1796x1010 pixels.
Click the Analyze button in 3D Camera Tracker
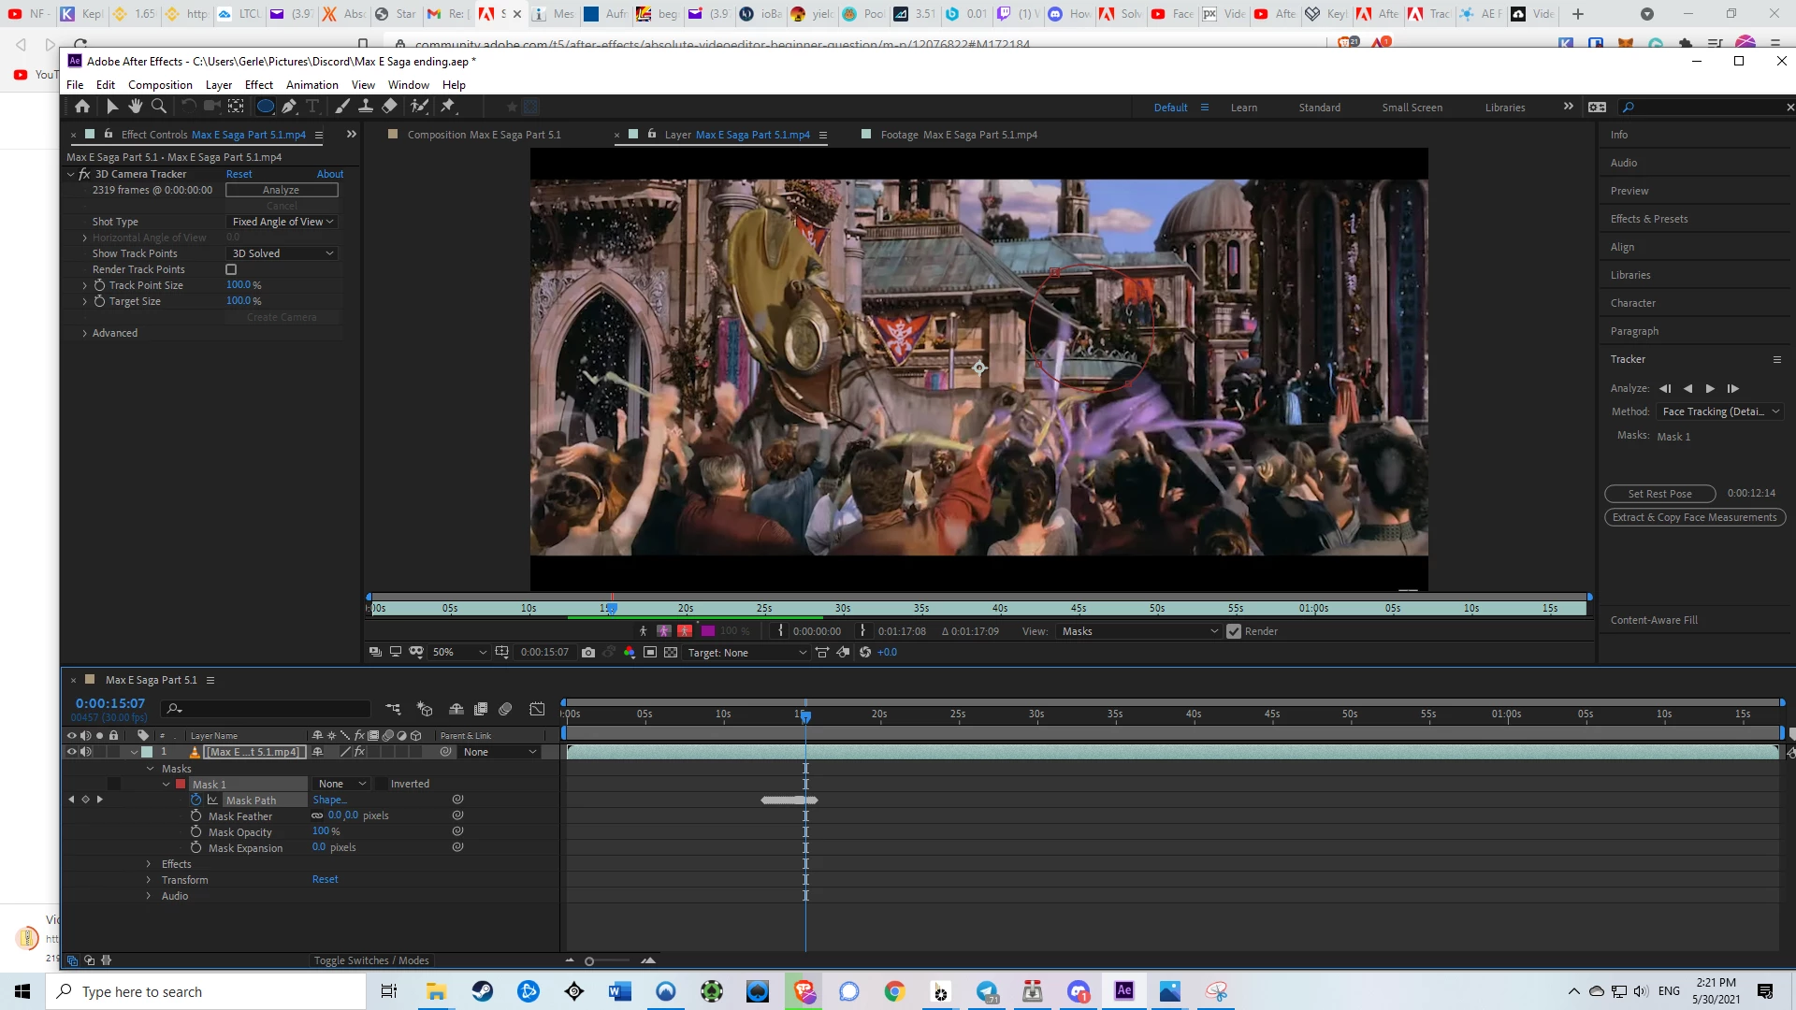click(x=281, y=190)
